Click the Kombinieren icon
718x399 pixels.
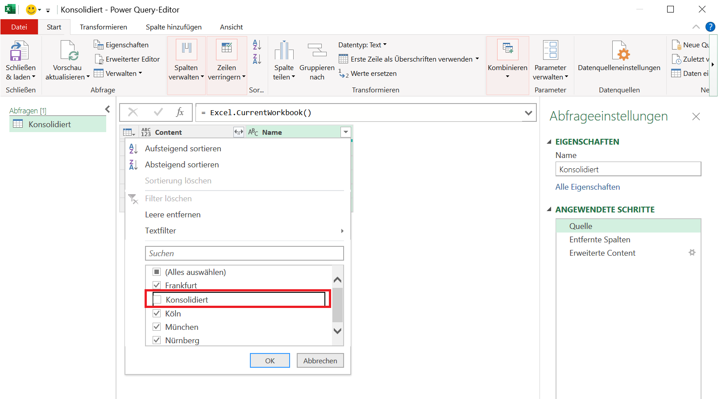point(508,50)
